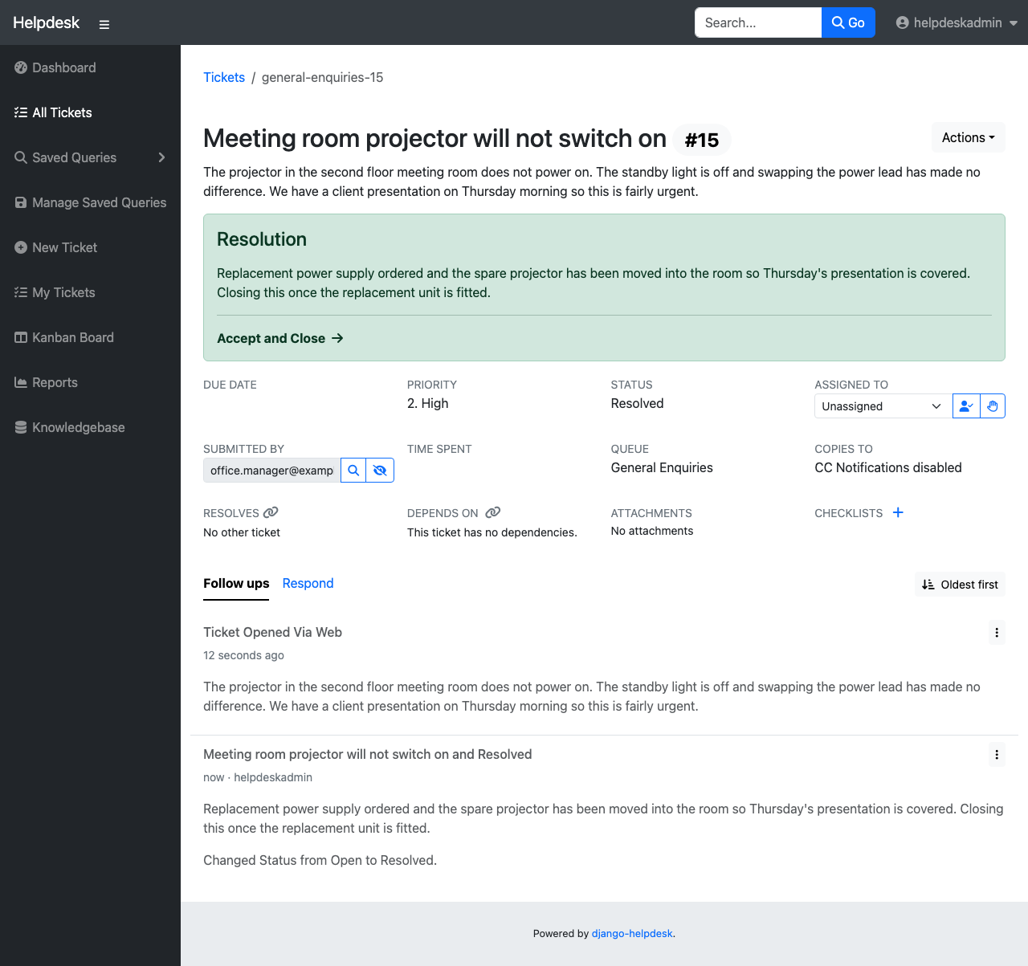The image size is (1028, 966).
Task: Click 'Ticket Opened Via Web' follow-up title
Action: pos(272,632)
